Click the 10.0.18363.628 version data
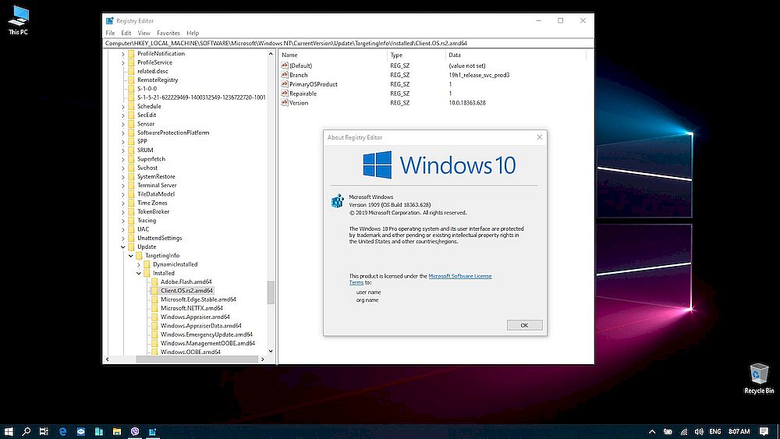Screen dimensions: 780x439 tap(467, 103)
